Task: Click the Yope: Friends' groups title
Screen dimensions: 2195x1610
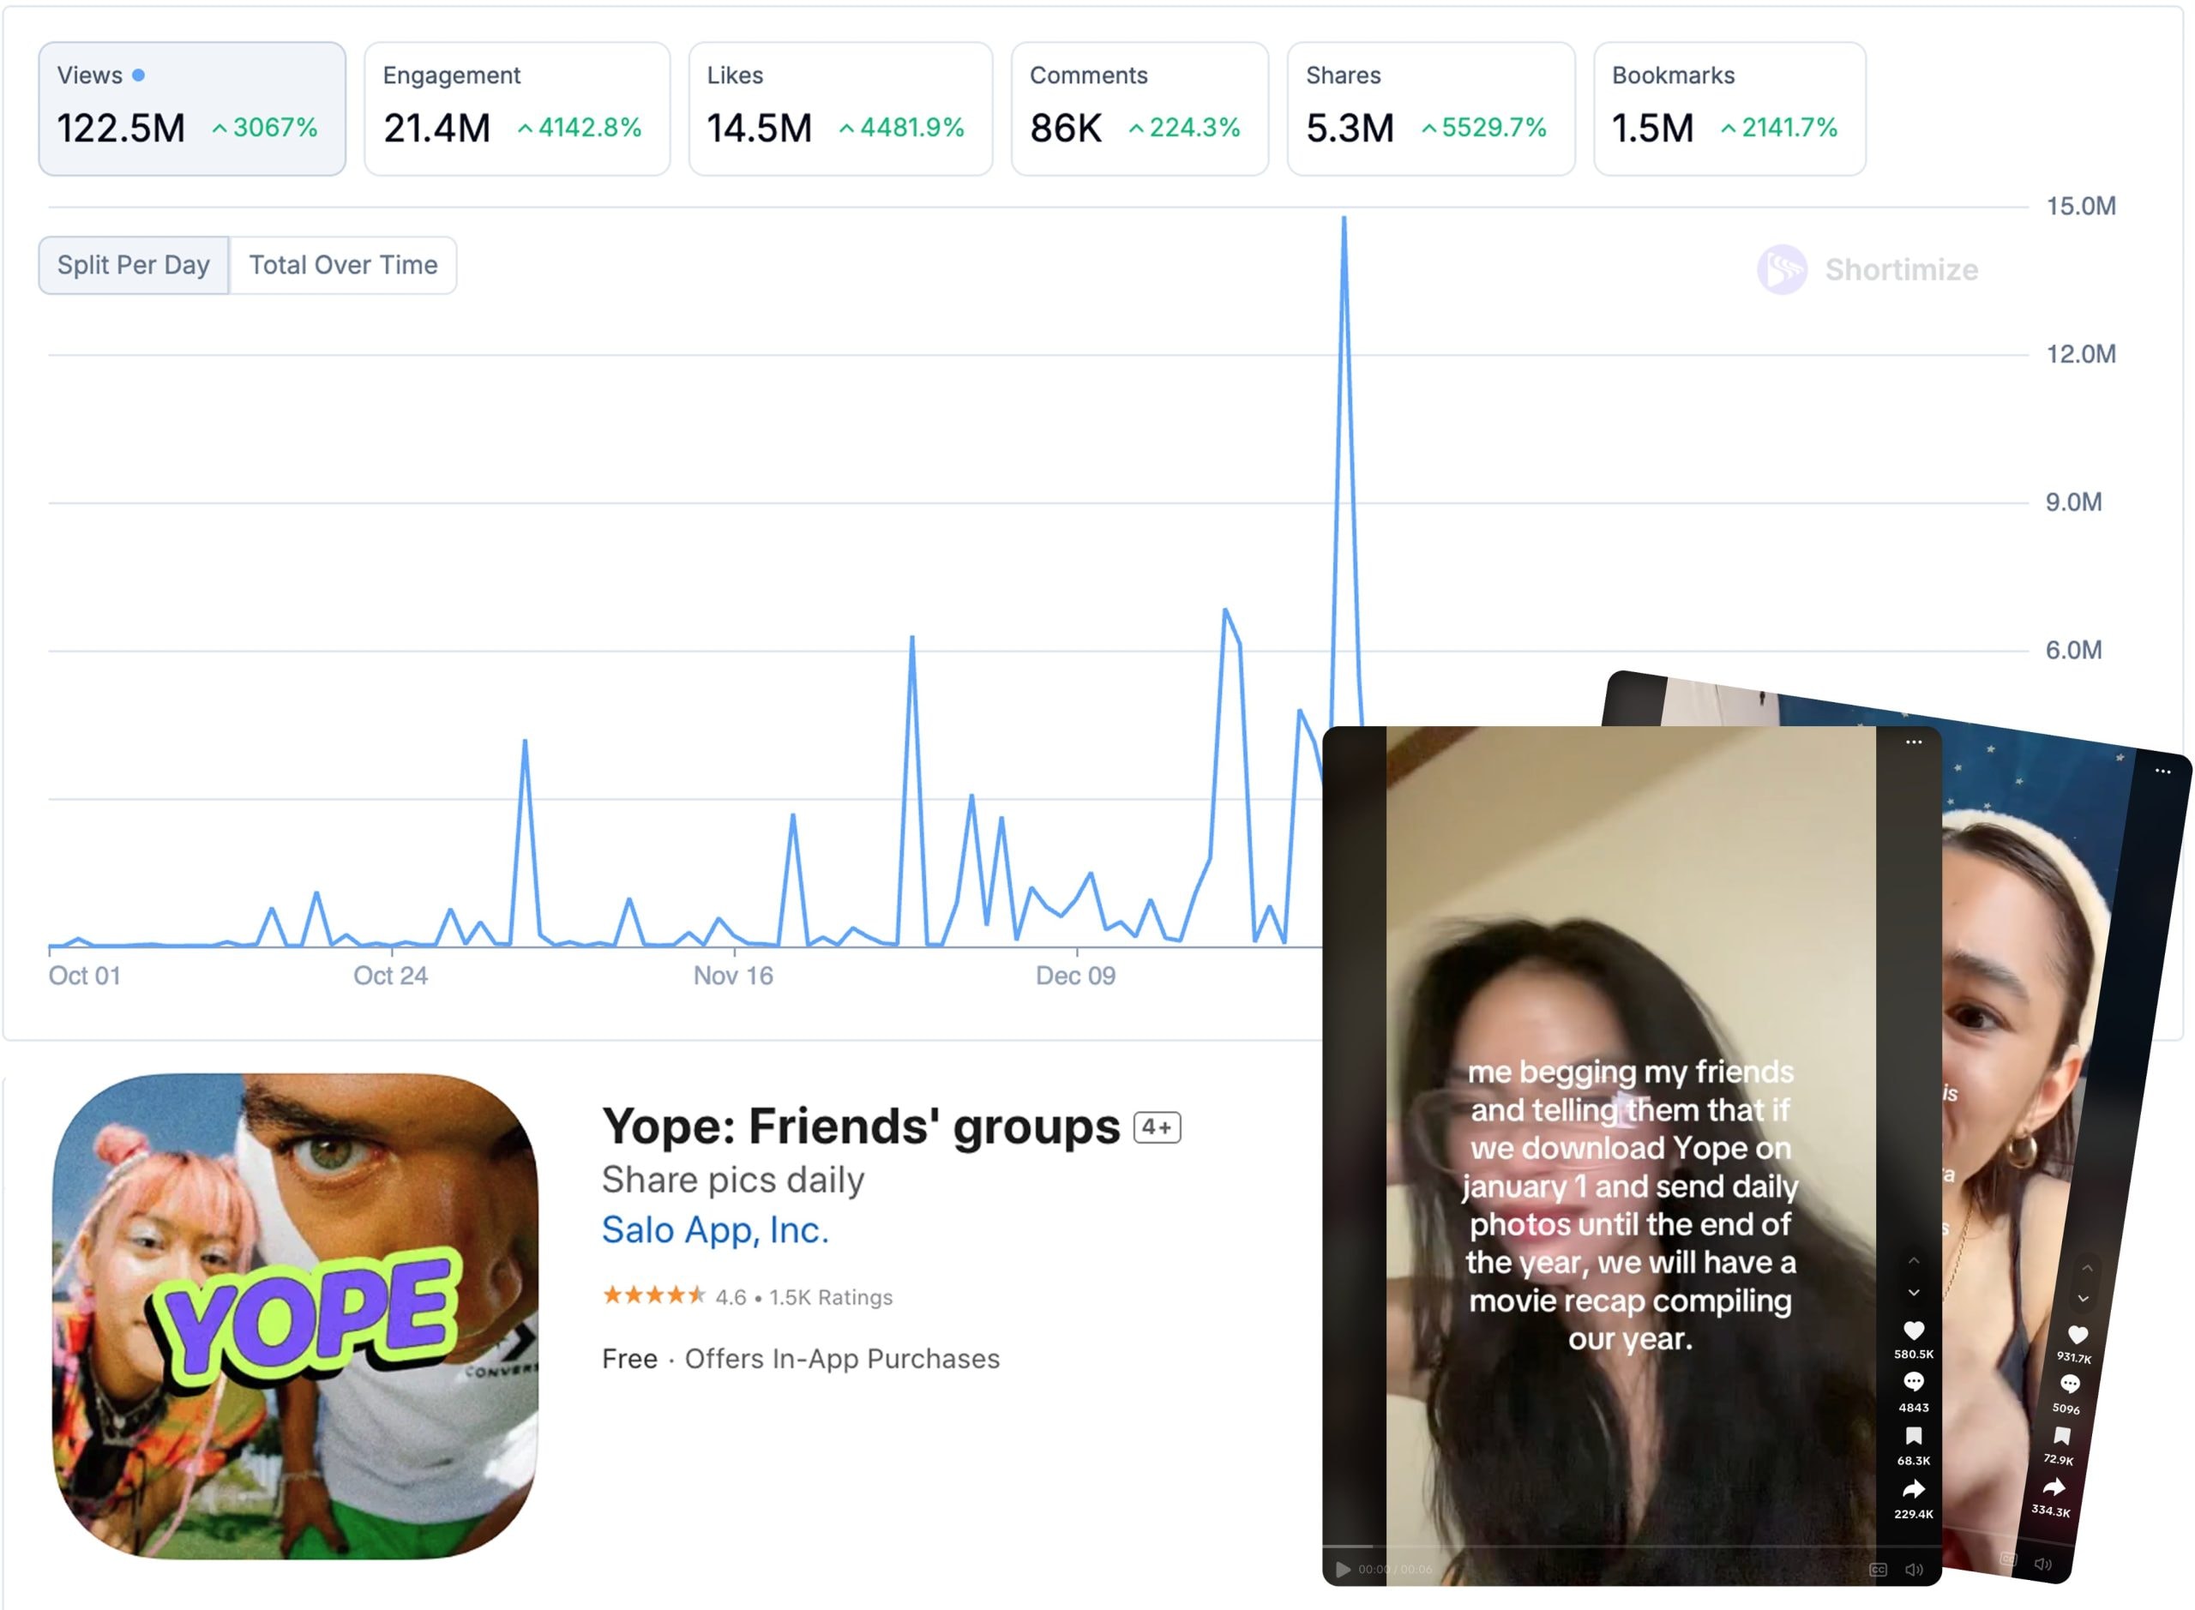Action: (x=861, y=1126)
